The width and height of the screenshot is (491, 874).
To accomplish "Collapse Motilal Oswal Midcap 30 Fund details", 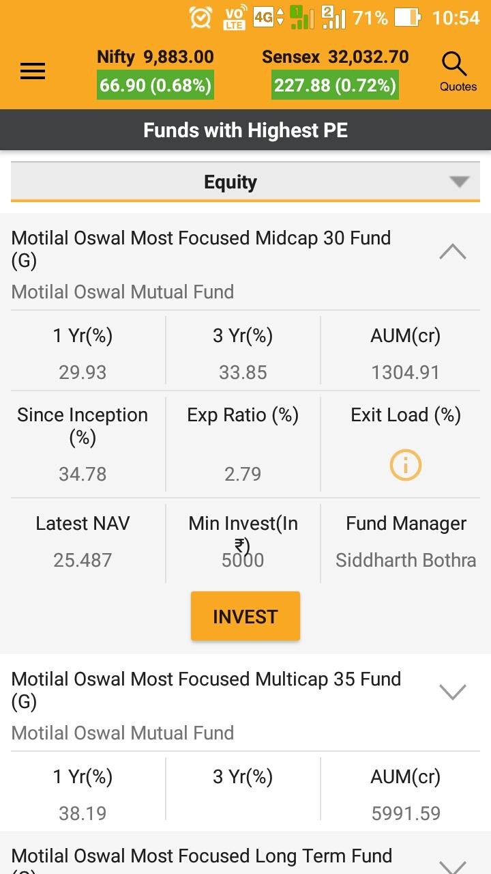I will pyautogui.click(x=453, y=253).
